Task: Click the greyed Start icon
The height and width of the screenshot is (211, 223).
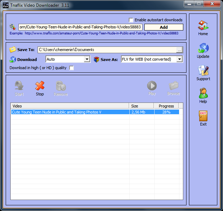Action: coord(19,86)
